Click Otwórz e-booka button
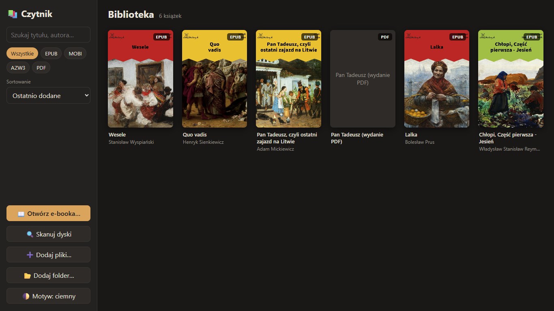Image resolution: width=554 pixels, height=311 pixels. (48, 213)
